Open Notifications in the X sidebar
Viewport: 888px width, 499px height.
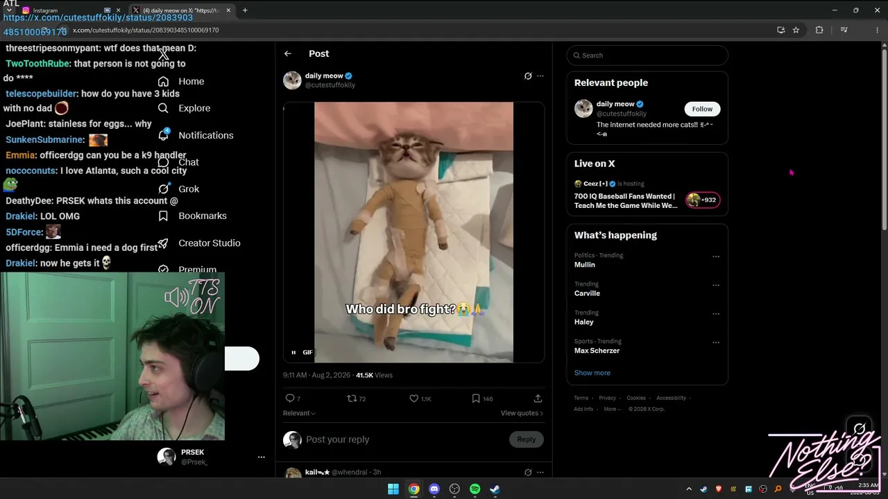coord(196,135)
